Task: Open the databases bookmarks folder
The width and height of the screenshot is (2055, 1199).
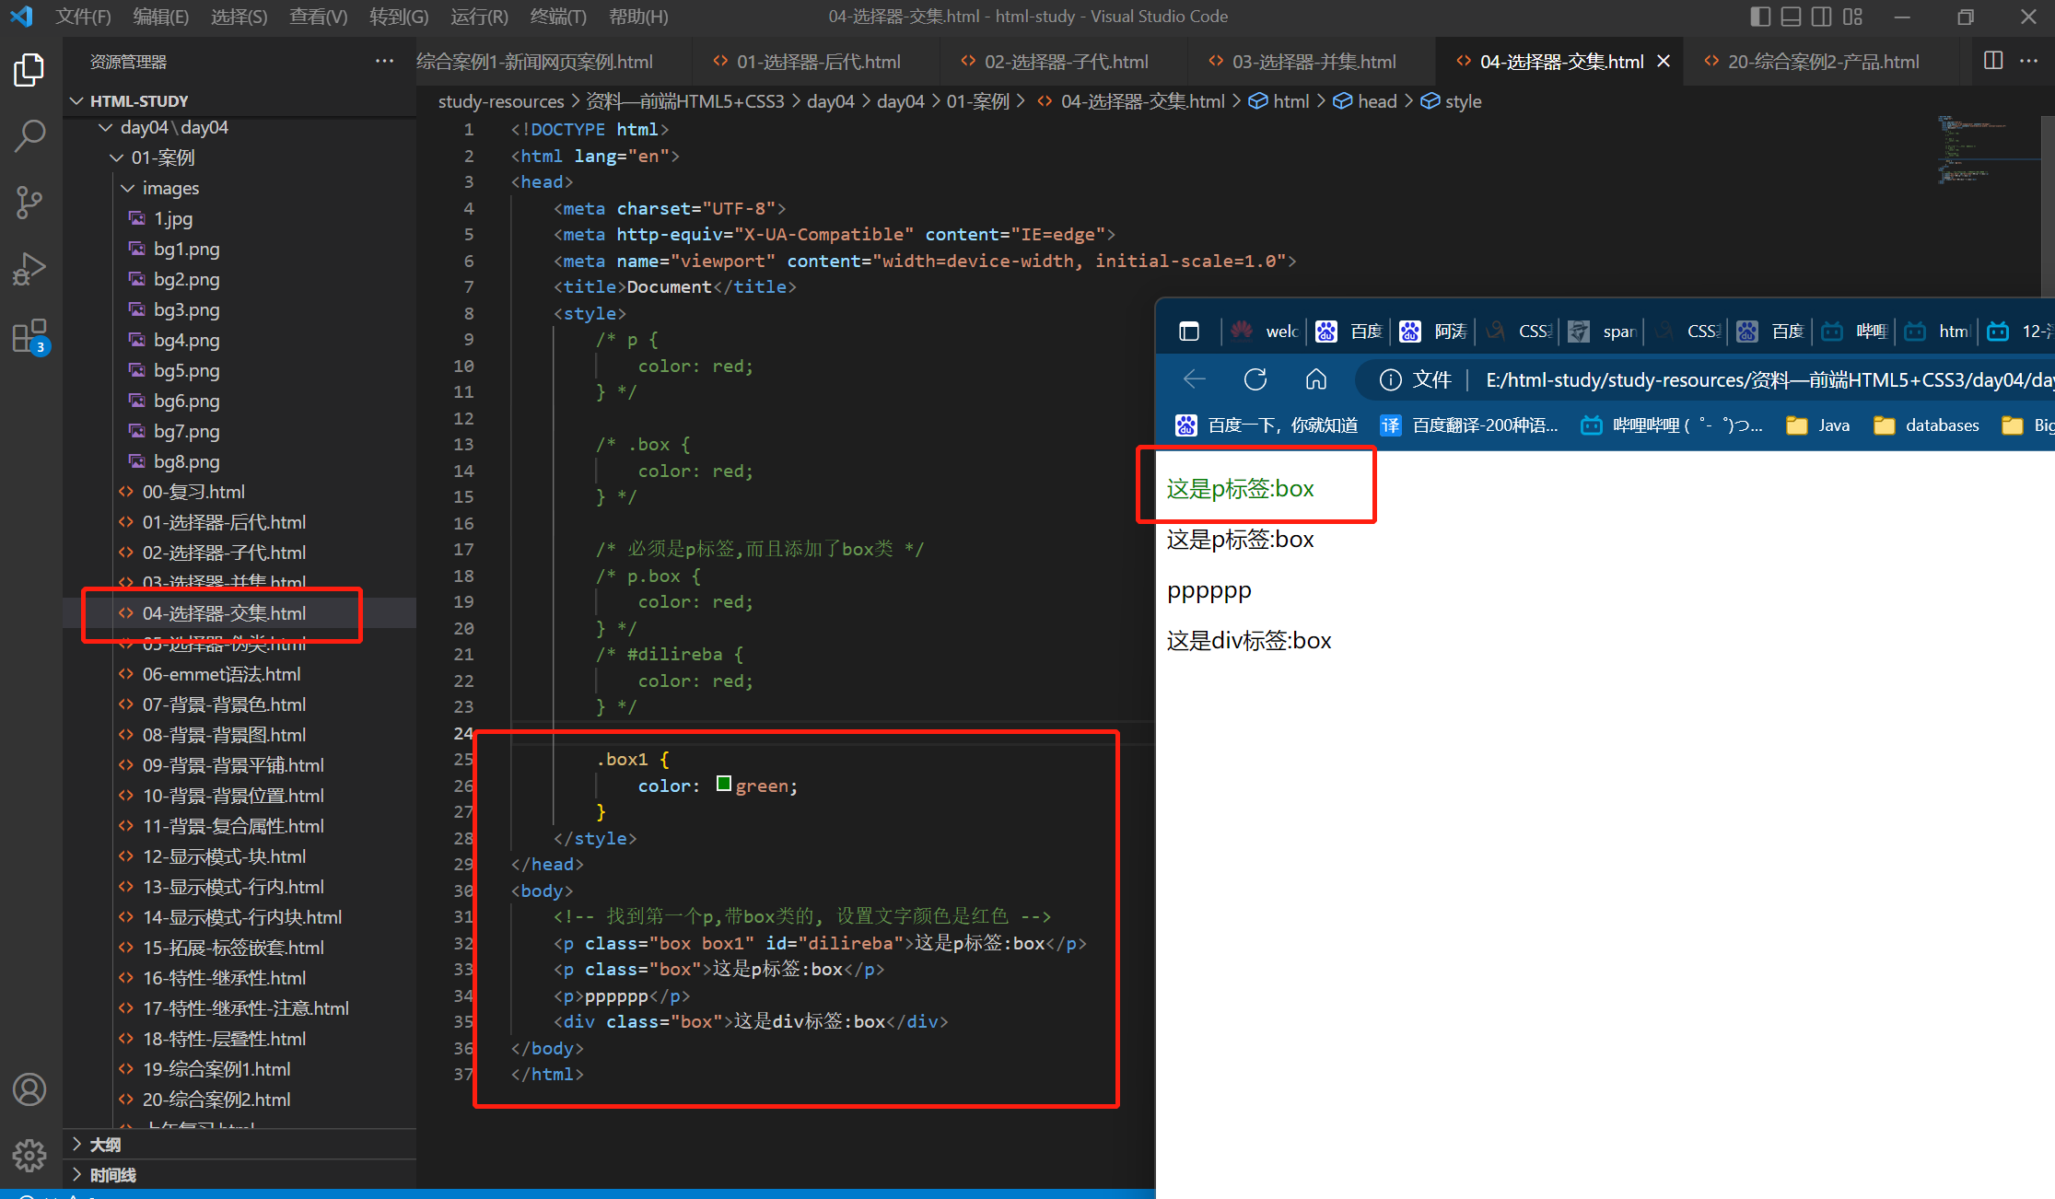Action: pyautogui.click(x=1927, y=425)
